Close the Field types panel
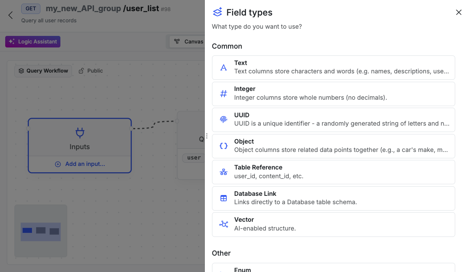462x272 pixels. [x=458, y=12]
